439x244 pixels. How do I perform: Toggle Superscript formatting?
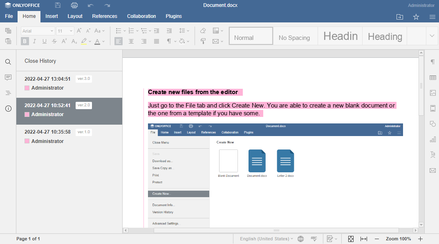coord(64,41)
